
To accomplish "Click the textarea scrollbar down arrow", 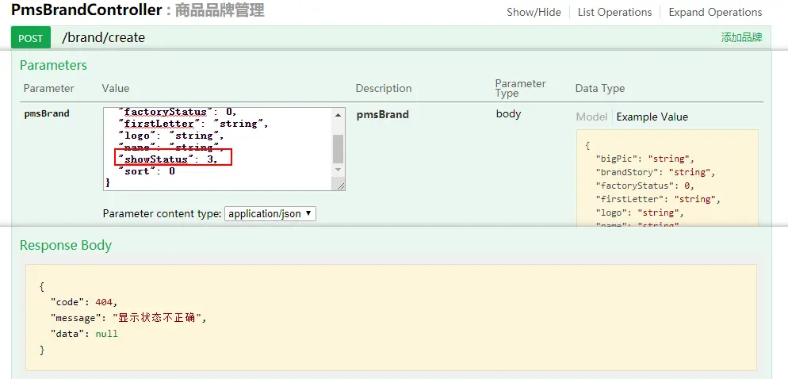I will click(339, 170).
